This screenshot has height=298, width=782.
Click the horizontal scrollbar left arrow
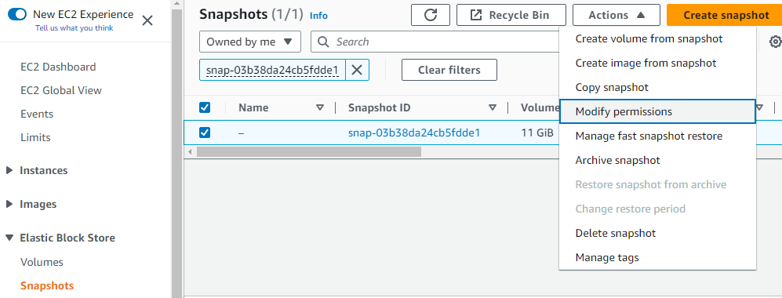coord(189,151)
